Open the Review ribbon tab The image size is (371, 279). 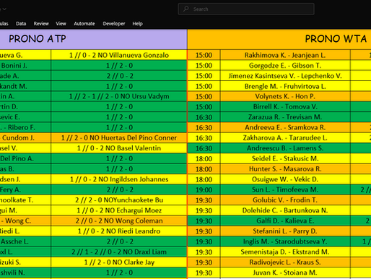(41, 24)
